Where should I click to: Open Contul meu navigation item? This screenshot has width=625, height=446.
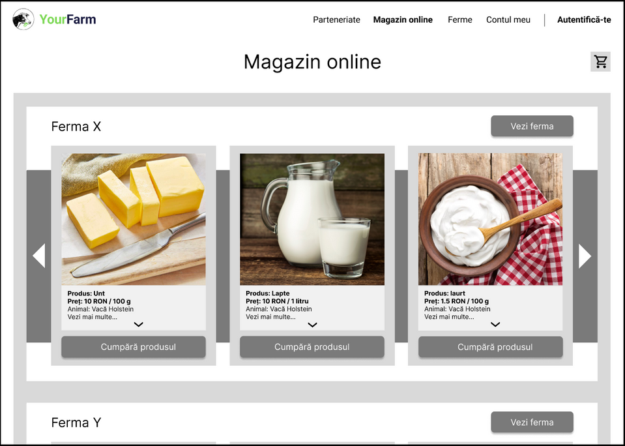pos(508,20)
